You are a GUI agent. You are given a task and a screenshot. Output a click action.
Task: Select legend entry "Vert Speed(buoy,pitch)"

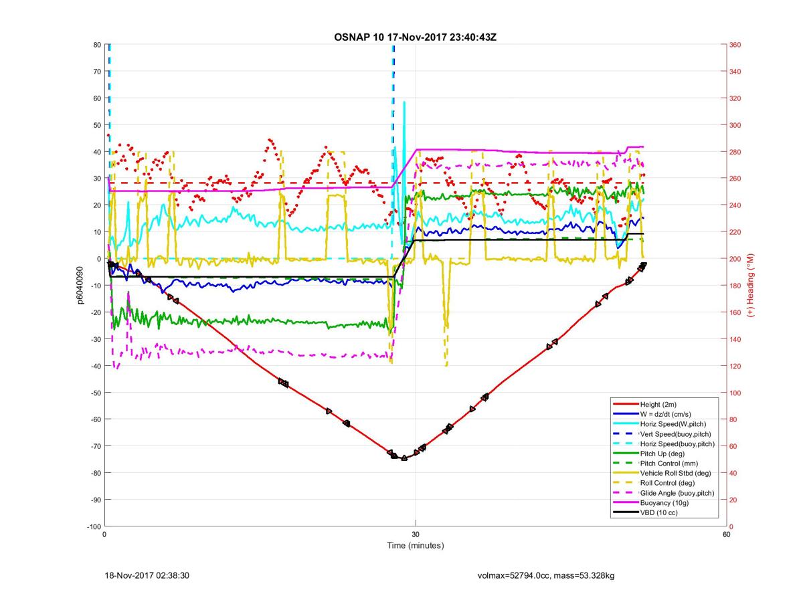(x=675, y=434)
